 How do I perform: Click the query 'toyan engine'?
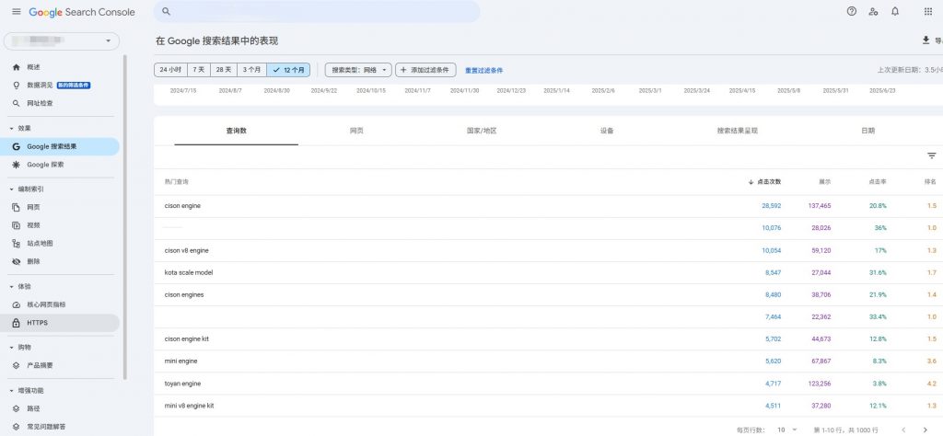pyautogui.click(x=183, y=384)
